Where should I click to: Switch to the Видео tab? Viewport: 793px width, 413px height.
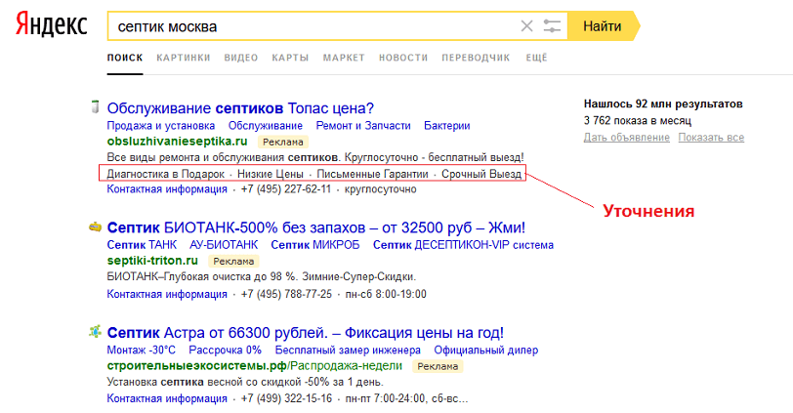[x=241, y=59]
